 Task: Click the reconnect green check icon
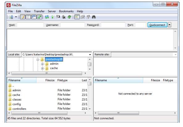[69, 17]
